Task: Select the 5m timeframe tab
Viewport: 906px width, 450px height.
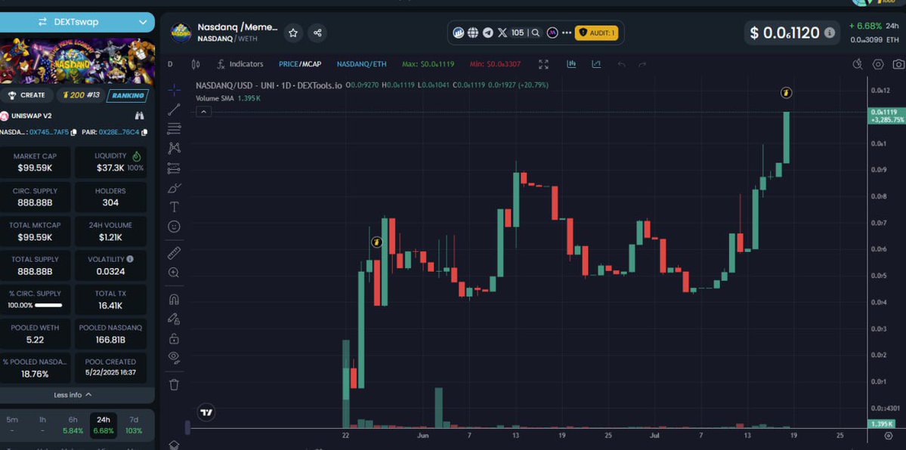Action: 12,424
